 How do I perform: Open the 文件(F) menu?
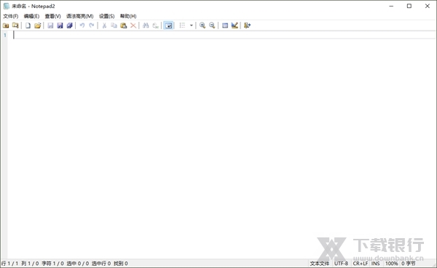coord(11,16)
